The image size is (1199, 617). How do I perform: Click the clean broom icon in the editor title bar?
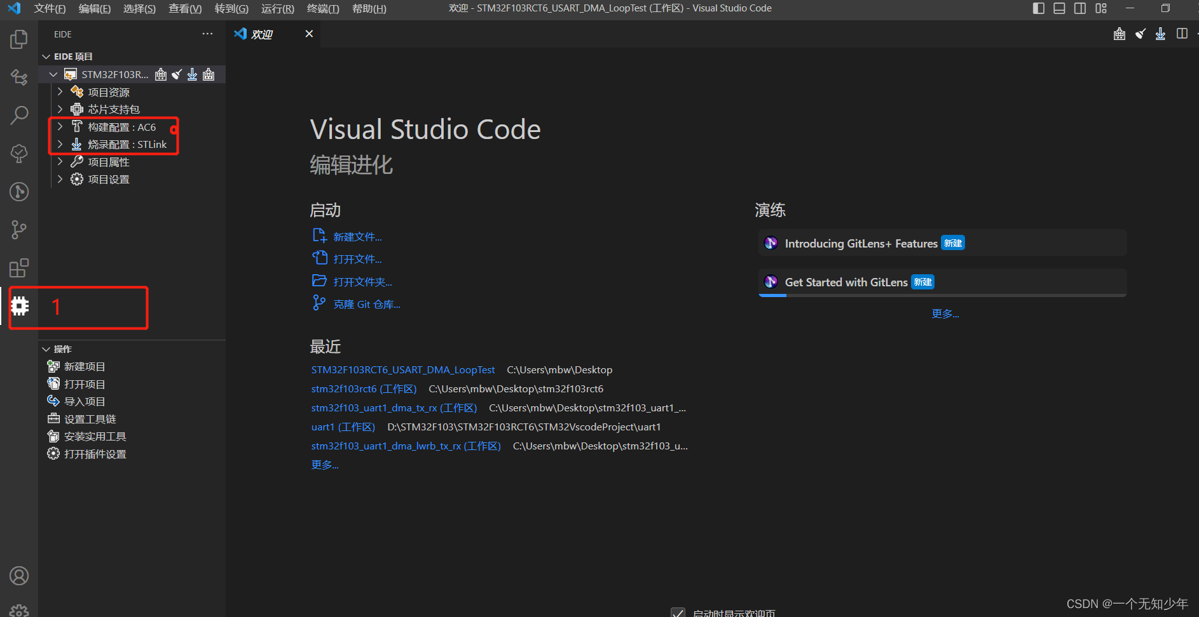point(1141,34)
